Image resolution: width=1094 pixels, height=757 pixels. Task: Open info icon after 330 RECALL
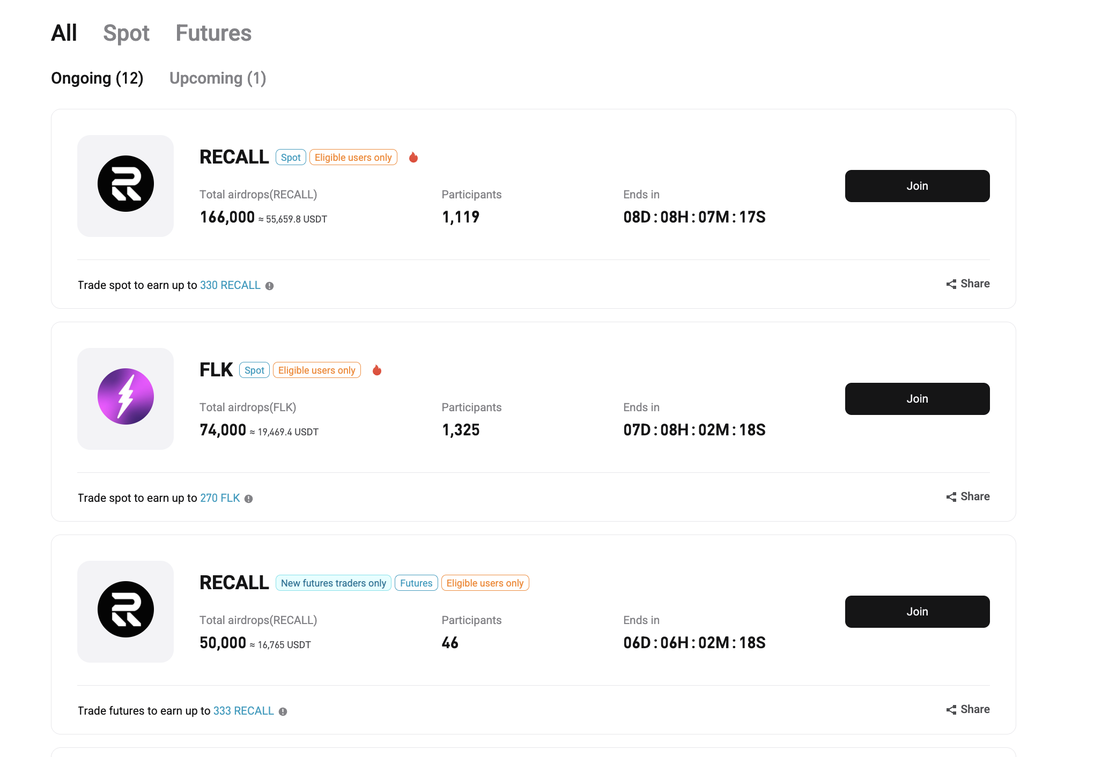click(x=270, y=286)
